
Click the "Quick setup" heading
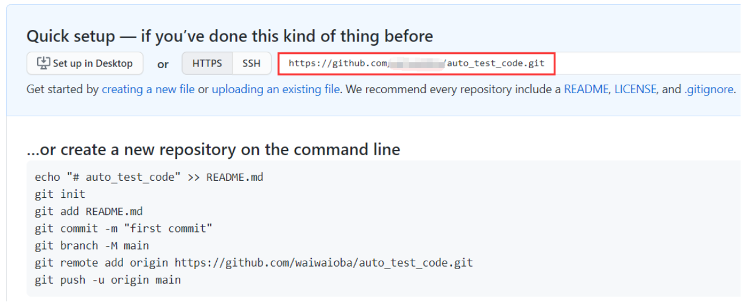[229, 37]
